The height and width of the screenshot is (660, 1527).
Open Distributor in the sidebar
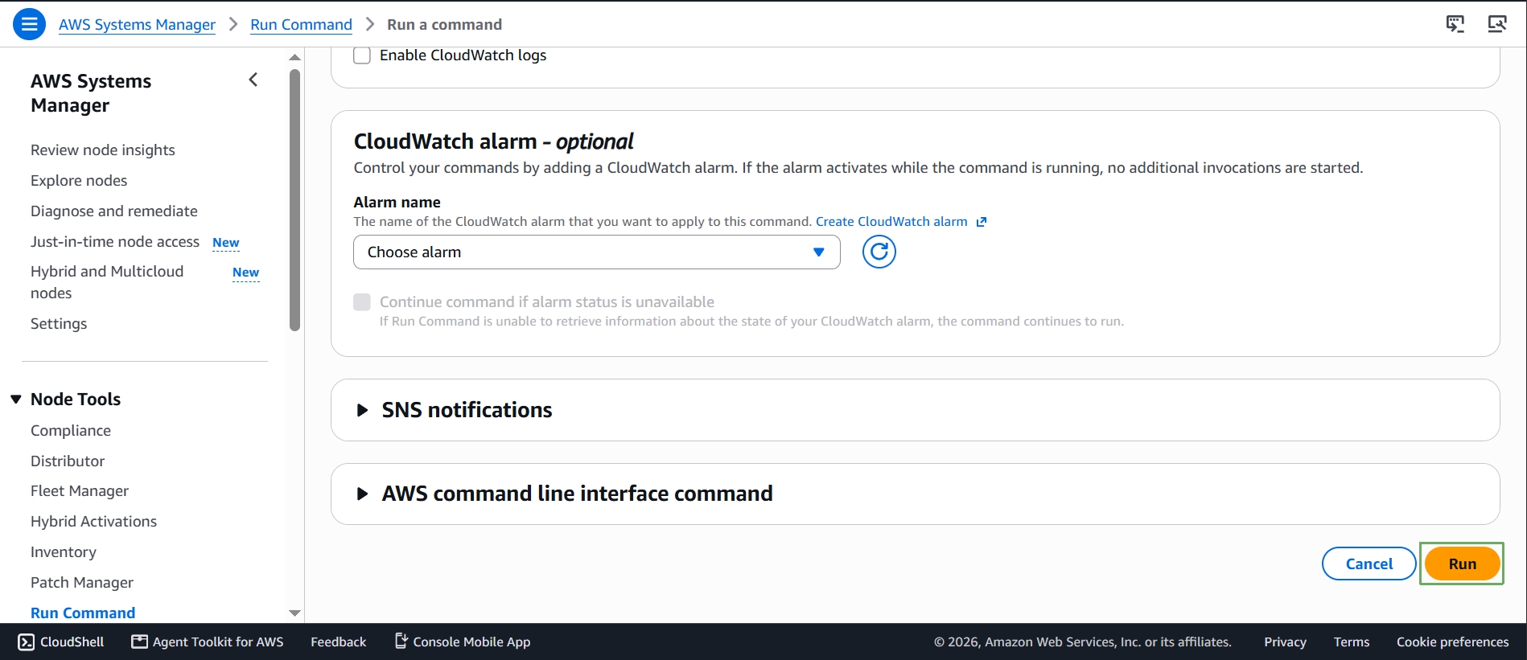click(68, 461)
